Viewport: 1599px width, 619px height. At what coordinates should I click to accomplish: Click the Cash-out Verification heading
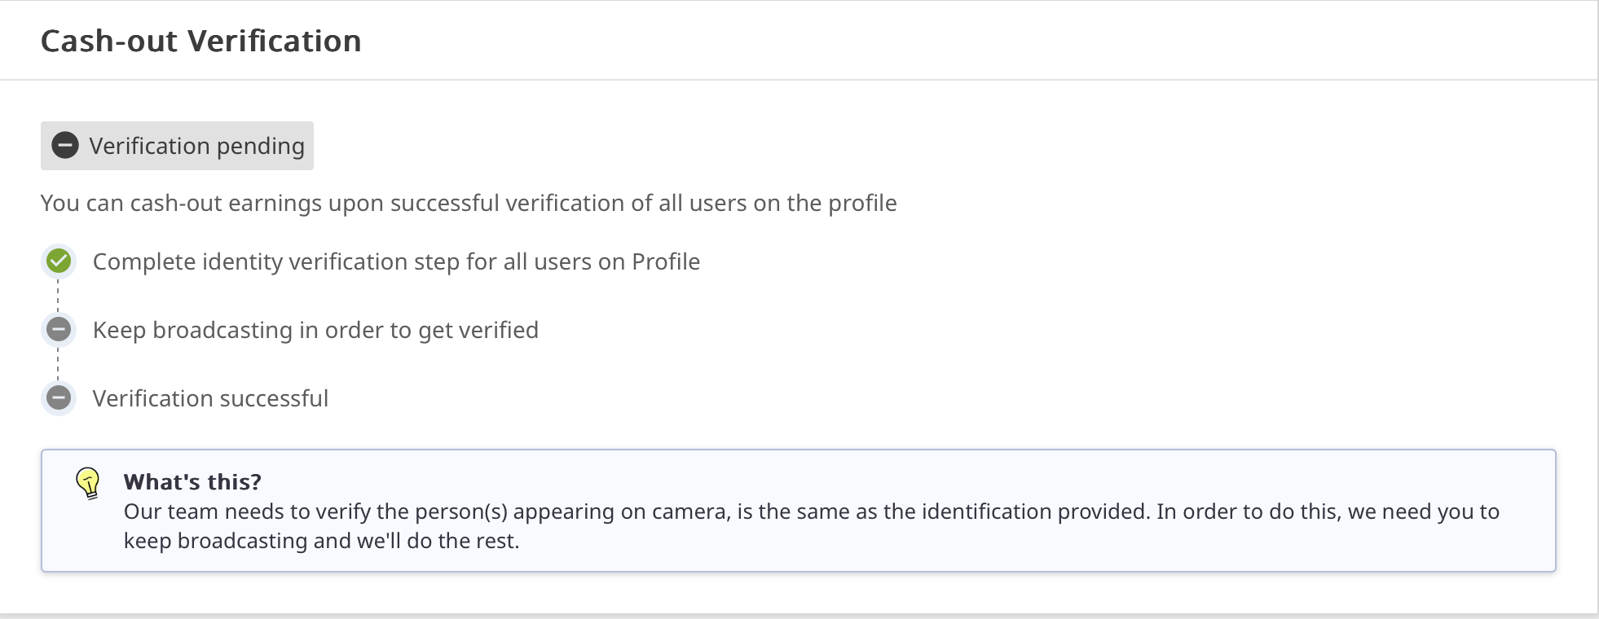coord(200,42)
